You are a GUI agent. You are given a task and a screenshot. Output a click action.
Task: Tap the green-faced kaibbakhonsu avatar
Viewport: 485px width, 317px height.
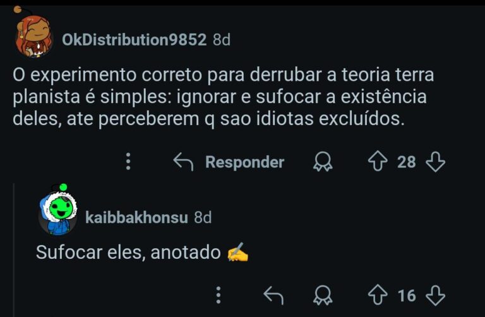pyautogui.click(x=57, y=212)
